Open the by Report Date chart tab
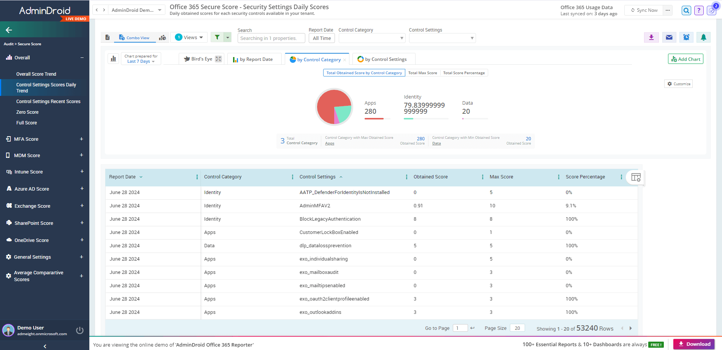The height and width of the screenshot is (350, 722). (253, 59)
